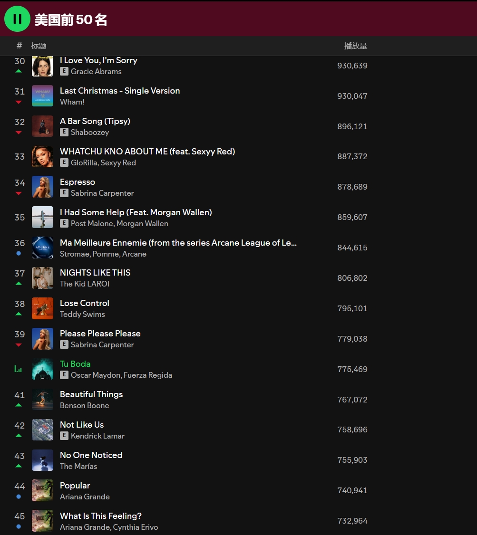Go to Cynthia Erivo artist page
Image resolution: width=477 pixels, height=535 pixels.
click(x=136, y=527)
